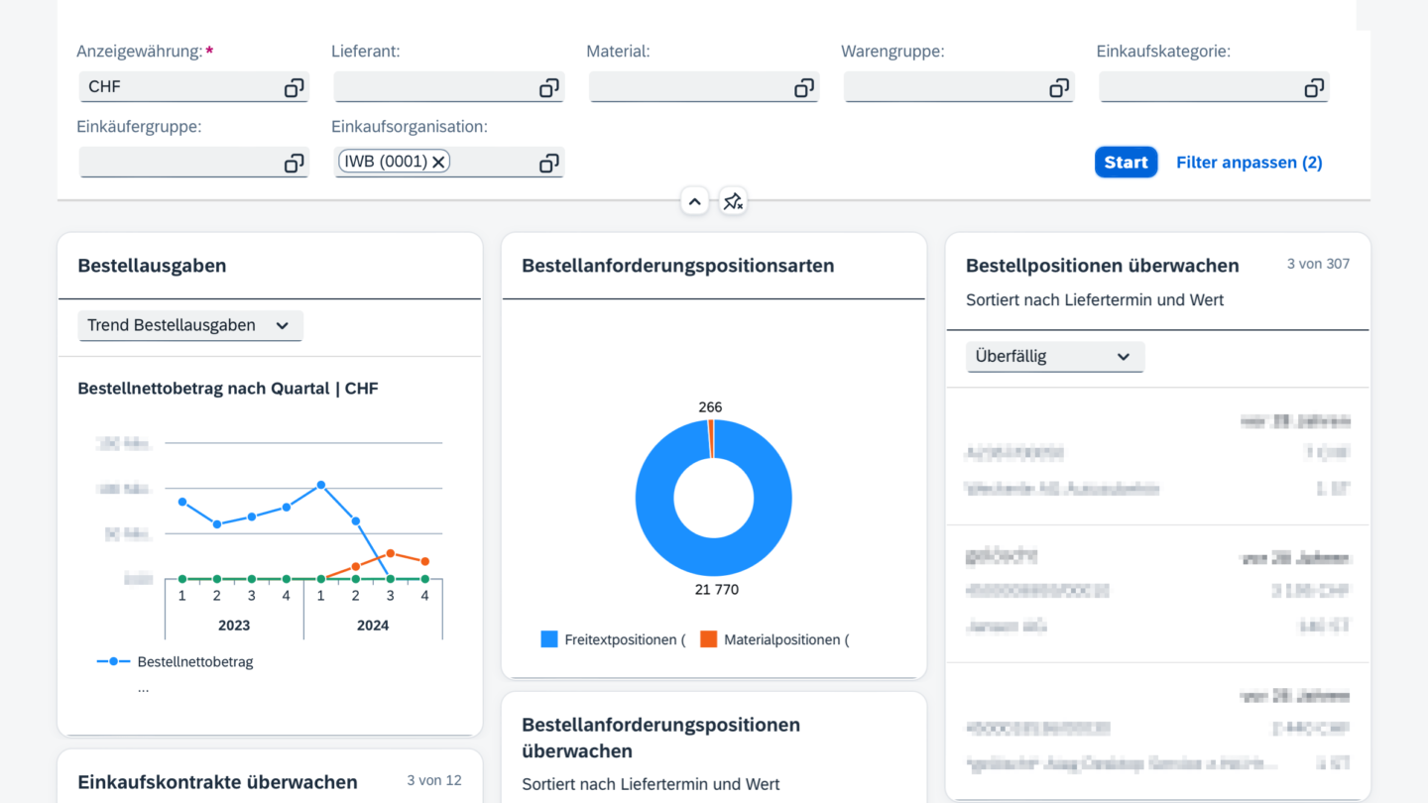Unpin the filter header bar
Screen dimensions: 1428x803
click(x=733, y=202)
